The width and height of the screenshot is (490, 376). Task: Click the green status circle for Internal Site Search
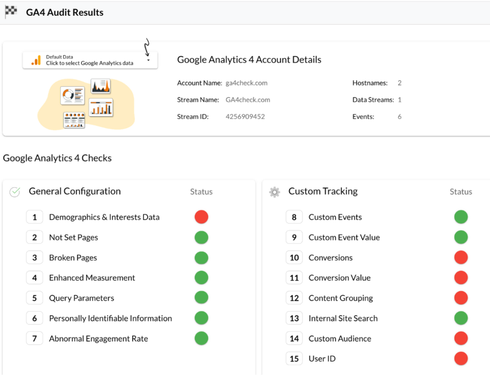coord(461,318)
